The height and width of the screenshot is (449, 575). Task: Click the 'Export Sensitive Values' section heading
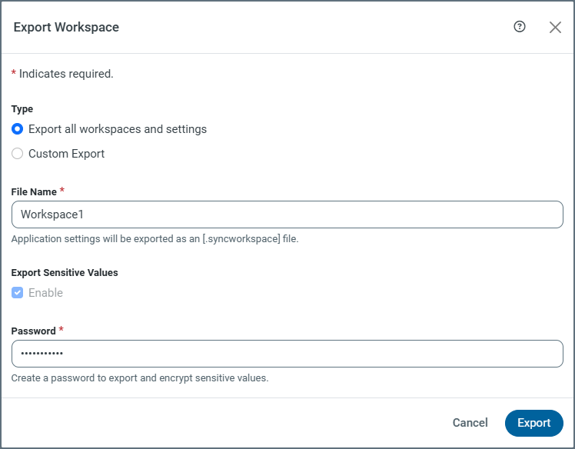65,272
